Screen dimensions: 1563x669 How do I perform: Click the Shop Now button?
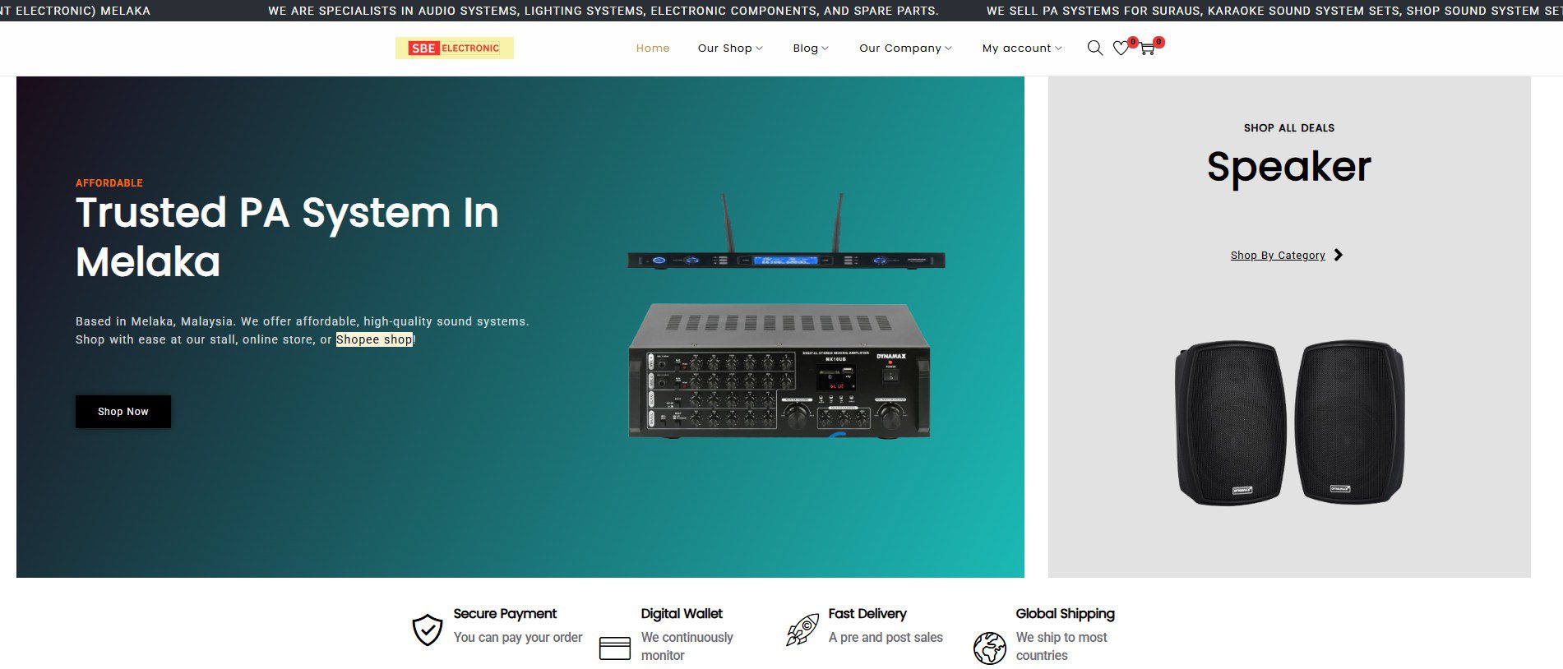[123, 412]
